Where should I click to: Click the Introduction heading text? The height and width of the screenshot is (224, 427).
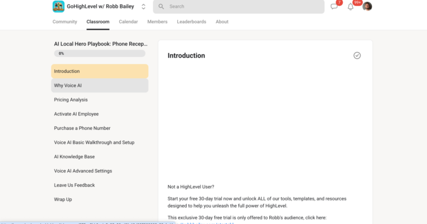coord(186,56)
